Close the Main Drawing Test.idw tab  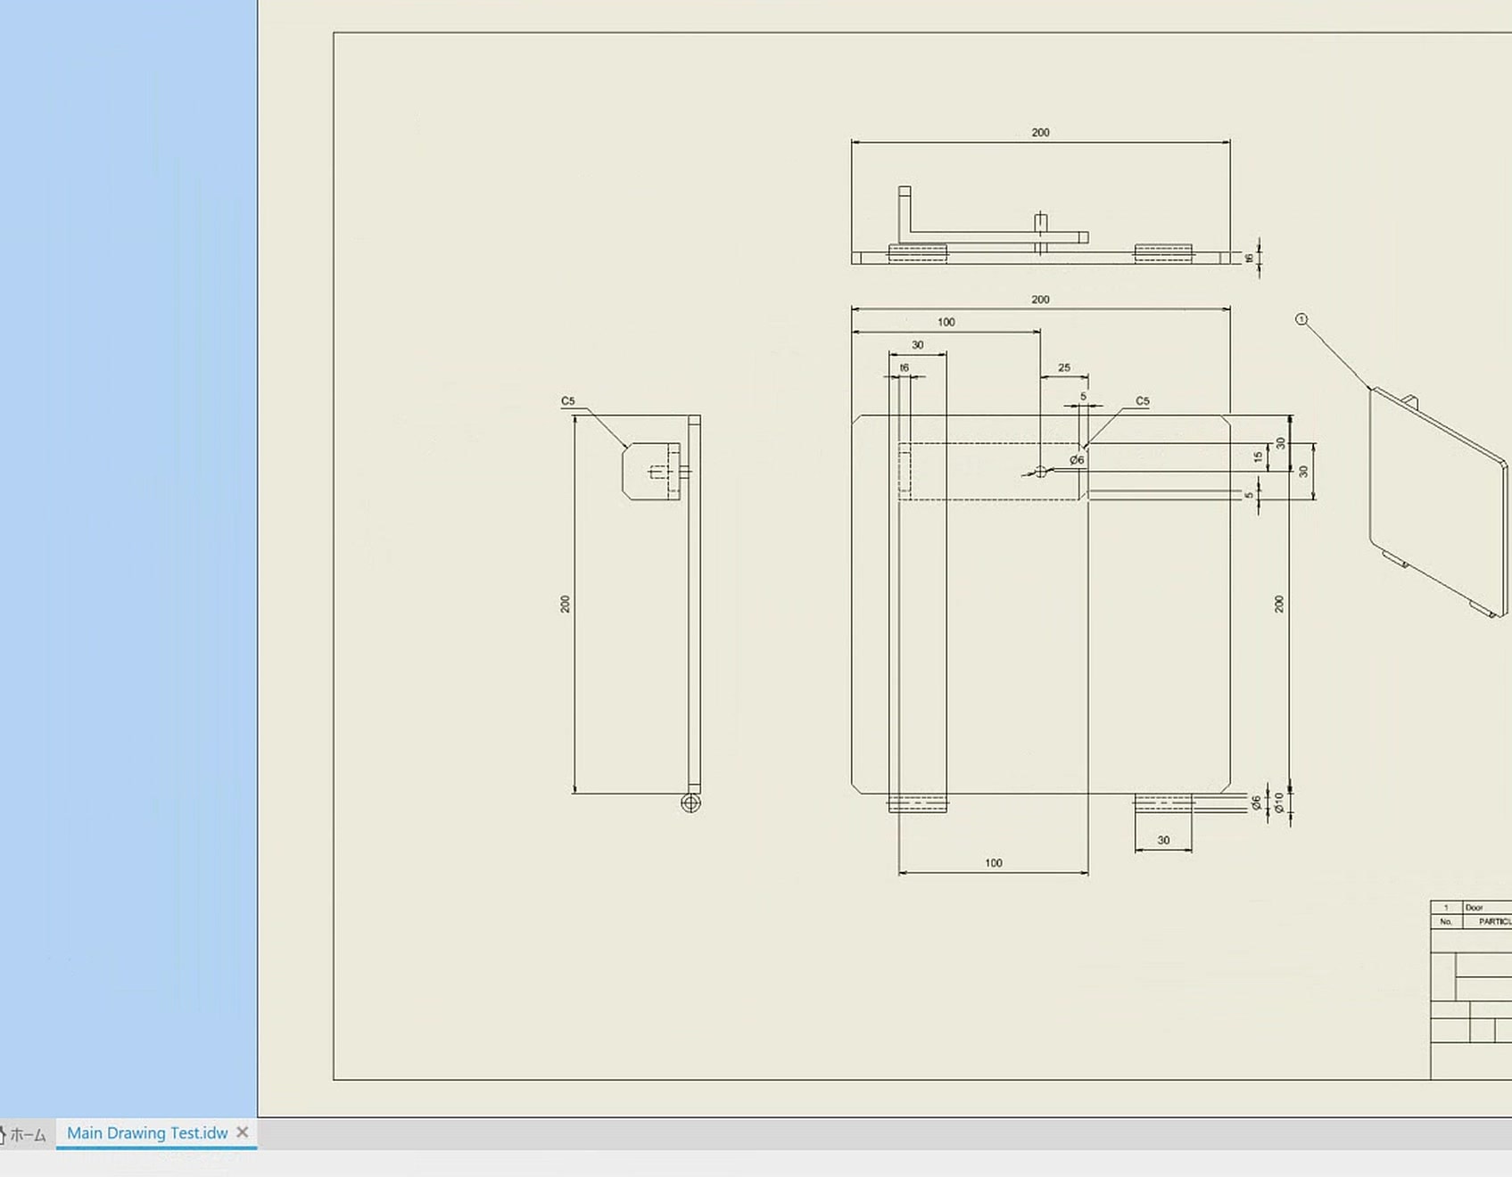pyautogui.click(x=242, y=1132)
